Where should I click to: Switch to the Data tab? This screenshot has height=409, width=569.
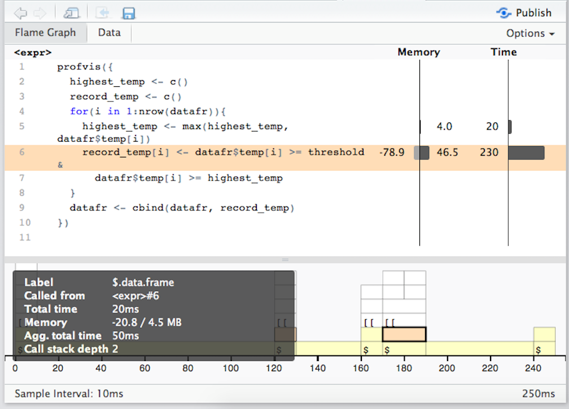pos(109,33)
